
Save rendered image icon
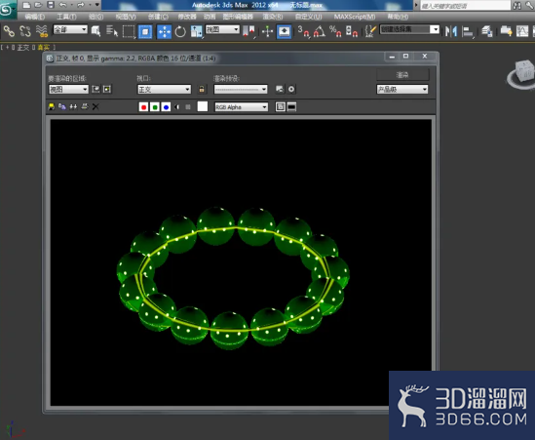tap(52, 107)
